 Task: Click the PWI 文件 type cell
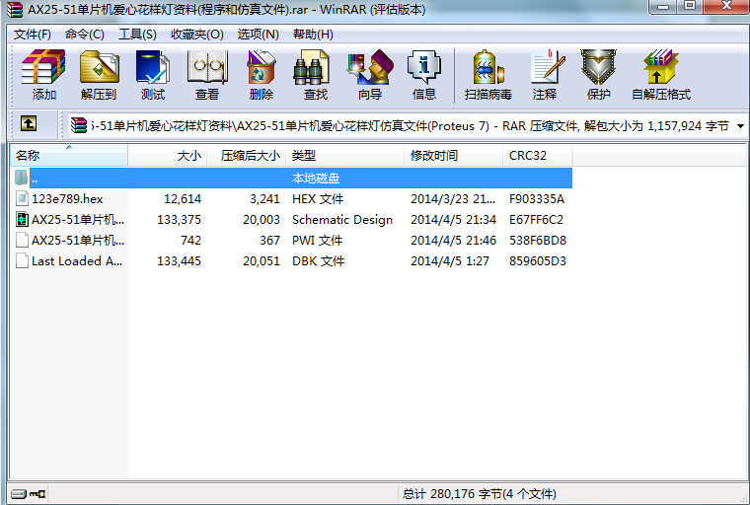[x=317, y=240]
